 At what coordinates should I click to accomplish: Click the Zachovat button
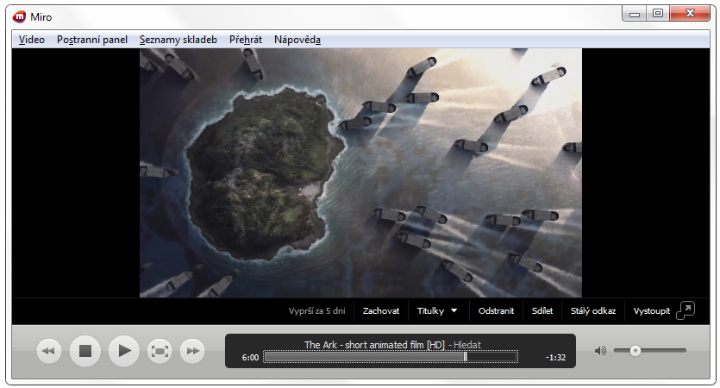click(381, 311)
